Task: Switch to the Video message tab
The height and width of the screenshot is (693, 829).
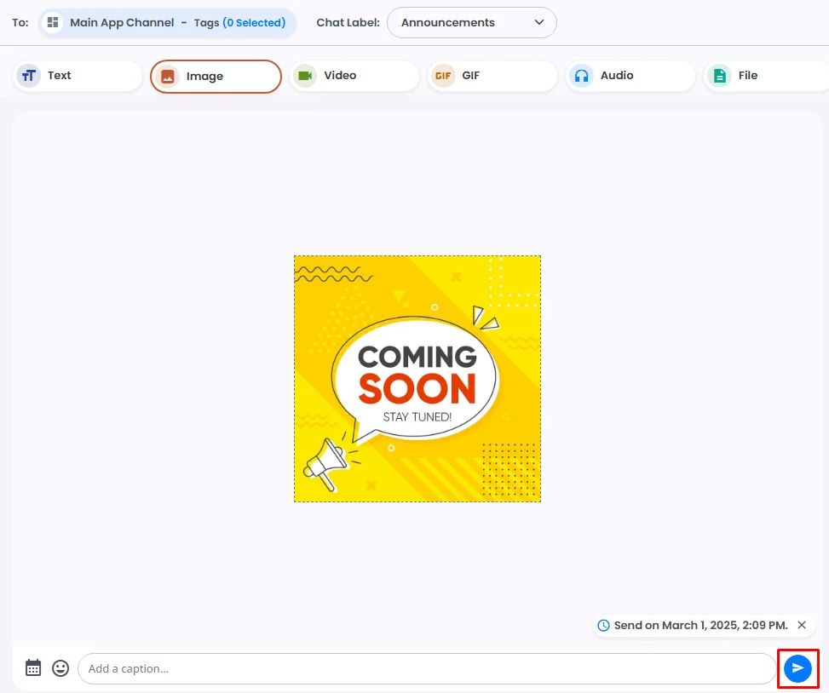Action: (354, 76)
